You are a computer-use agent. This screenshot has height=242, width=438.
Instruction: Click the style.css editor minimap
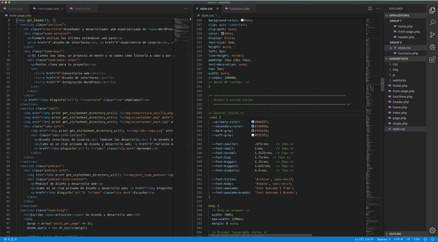[x=373, y=127]
